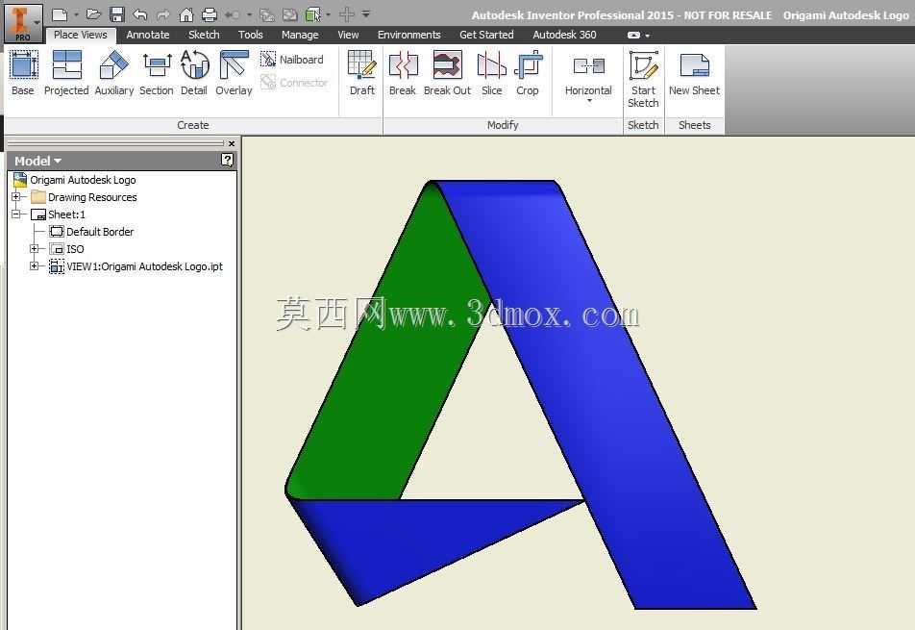The width and height of the screenshot is (915, 630).
Task: Select the ISO title block item
Action: point(75,249)
